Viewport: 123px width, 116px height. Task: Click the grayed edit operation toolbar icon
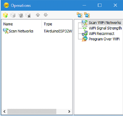tap(13, 15)
